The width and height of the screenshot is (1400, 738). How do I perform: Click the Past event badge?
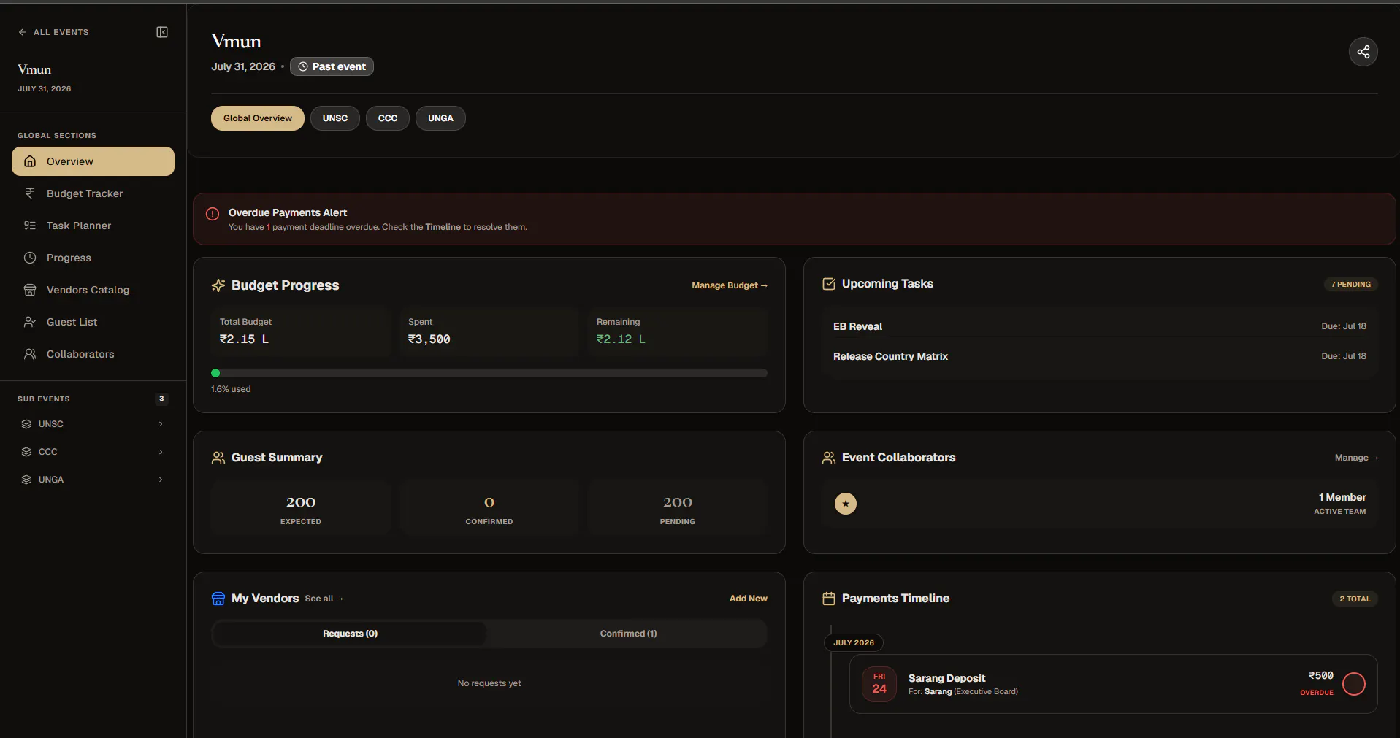[332, 66]
